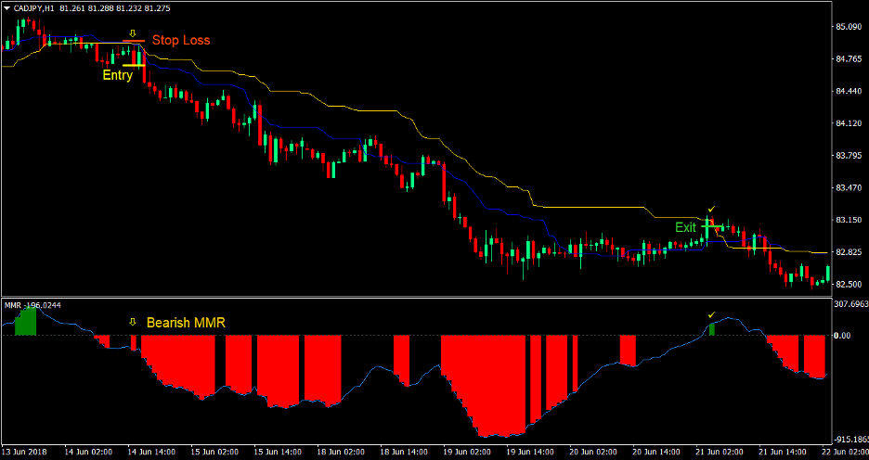Click the green Exit text label
Viewport: 869px width, 460px height.
(685, 227)
